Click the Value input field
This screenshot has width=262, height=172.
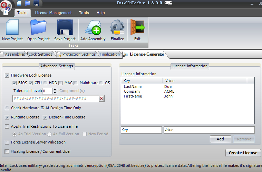point(209,130)
